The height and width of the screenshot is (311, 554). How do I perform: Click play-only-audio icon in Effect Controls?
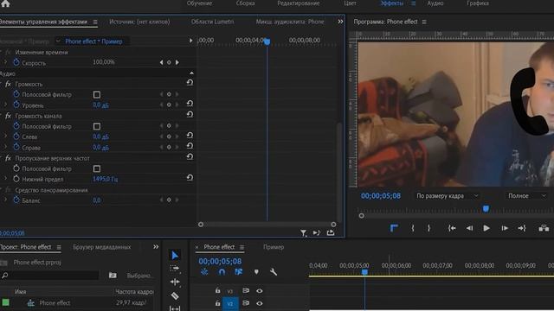(317, 232)
